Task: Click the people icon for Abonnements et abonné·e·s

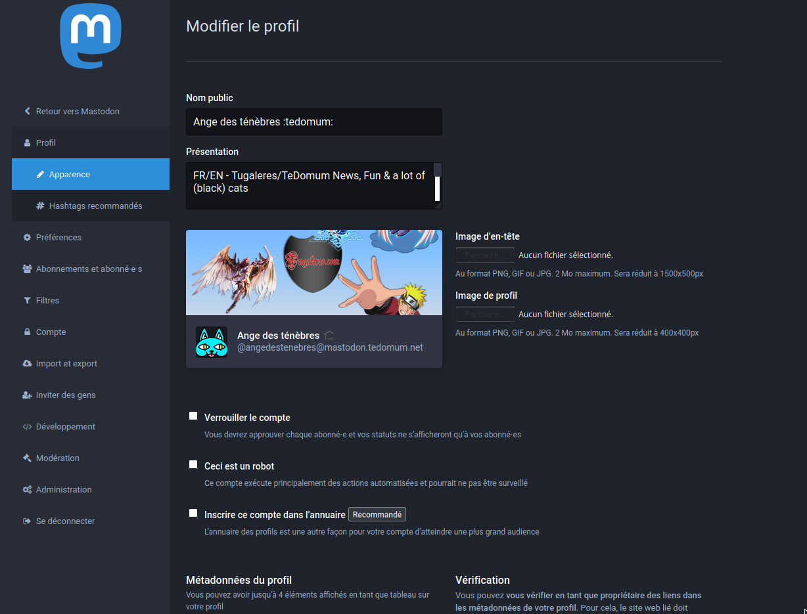Action: 27,269
